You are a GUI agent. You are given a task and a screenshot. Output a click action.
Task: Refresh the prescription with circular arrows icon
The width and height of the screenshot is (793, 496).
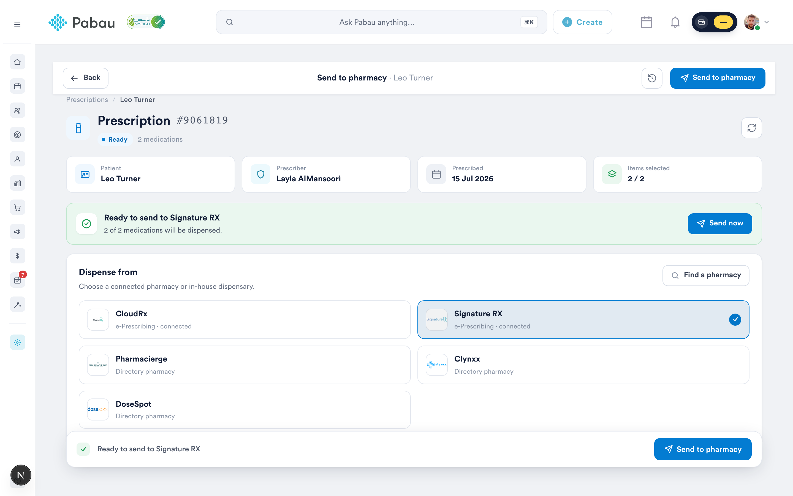[751, 128]
